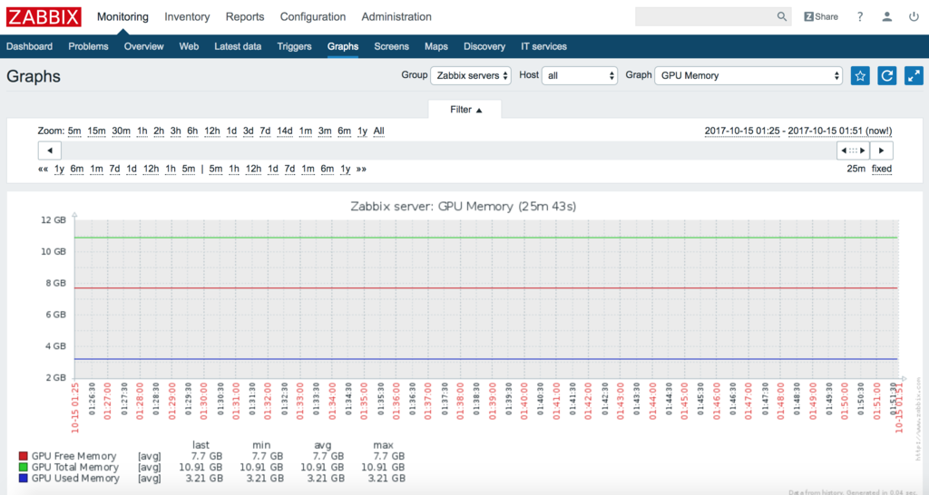Set zoom to 6h

tap(192, 131)
